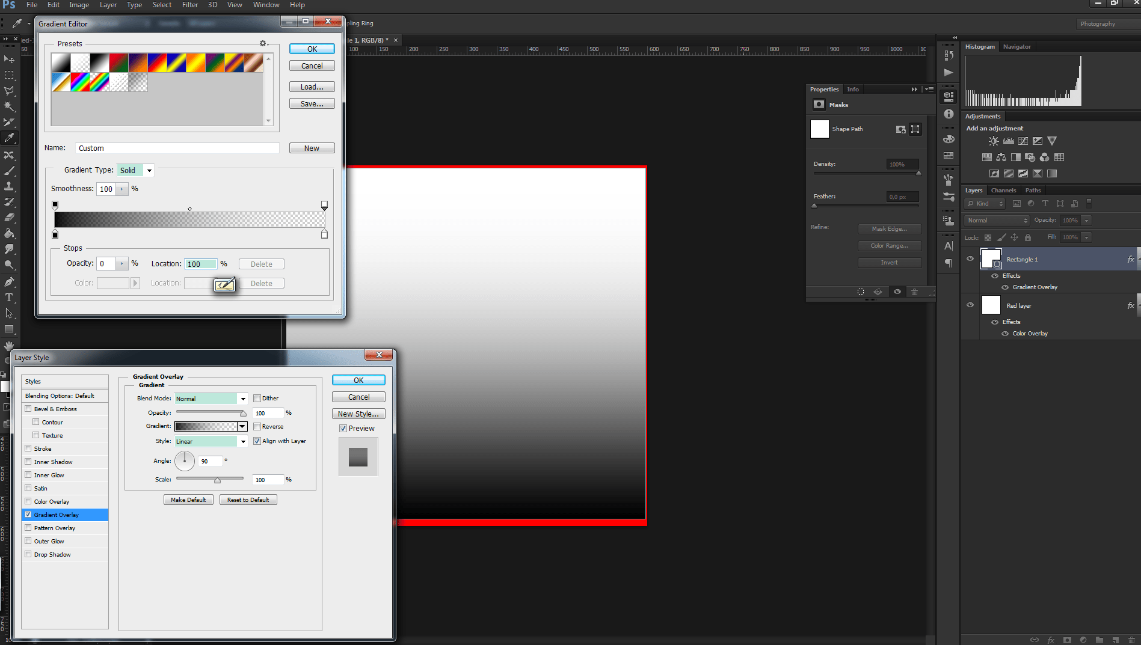Click the Scale slider handle
Screen dimensions: 1141x645
coord(217,481)
